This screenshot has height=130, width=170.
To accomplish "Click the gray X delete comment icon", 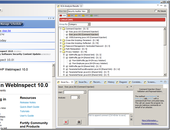I will point(131,119).
